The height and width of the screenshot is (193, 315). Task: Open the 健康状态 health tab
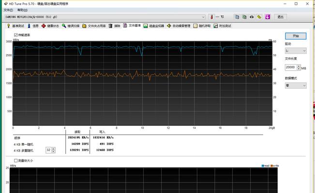[x=50, y=26]
